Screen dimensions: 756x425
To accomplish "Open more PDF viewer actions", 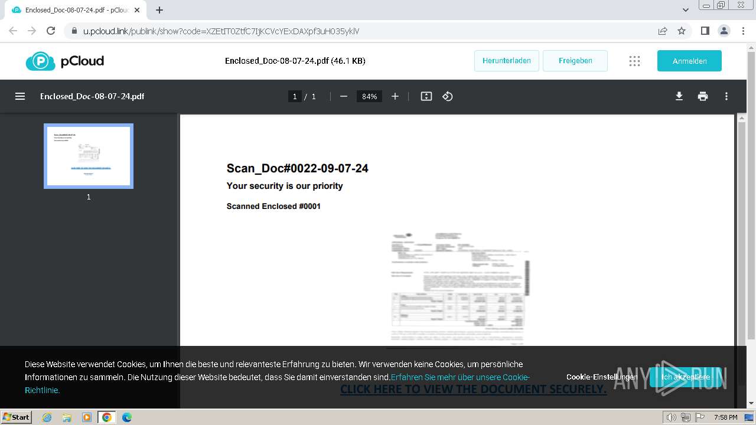I will (x=726, y=96).
